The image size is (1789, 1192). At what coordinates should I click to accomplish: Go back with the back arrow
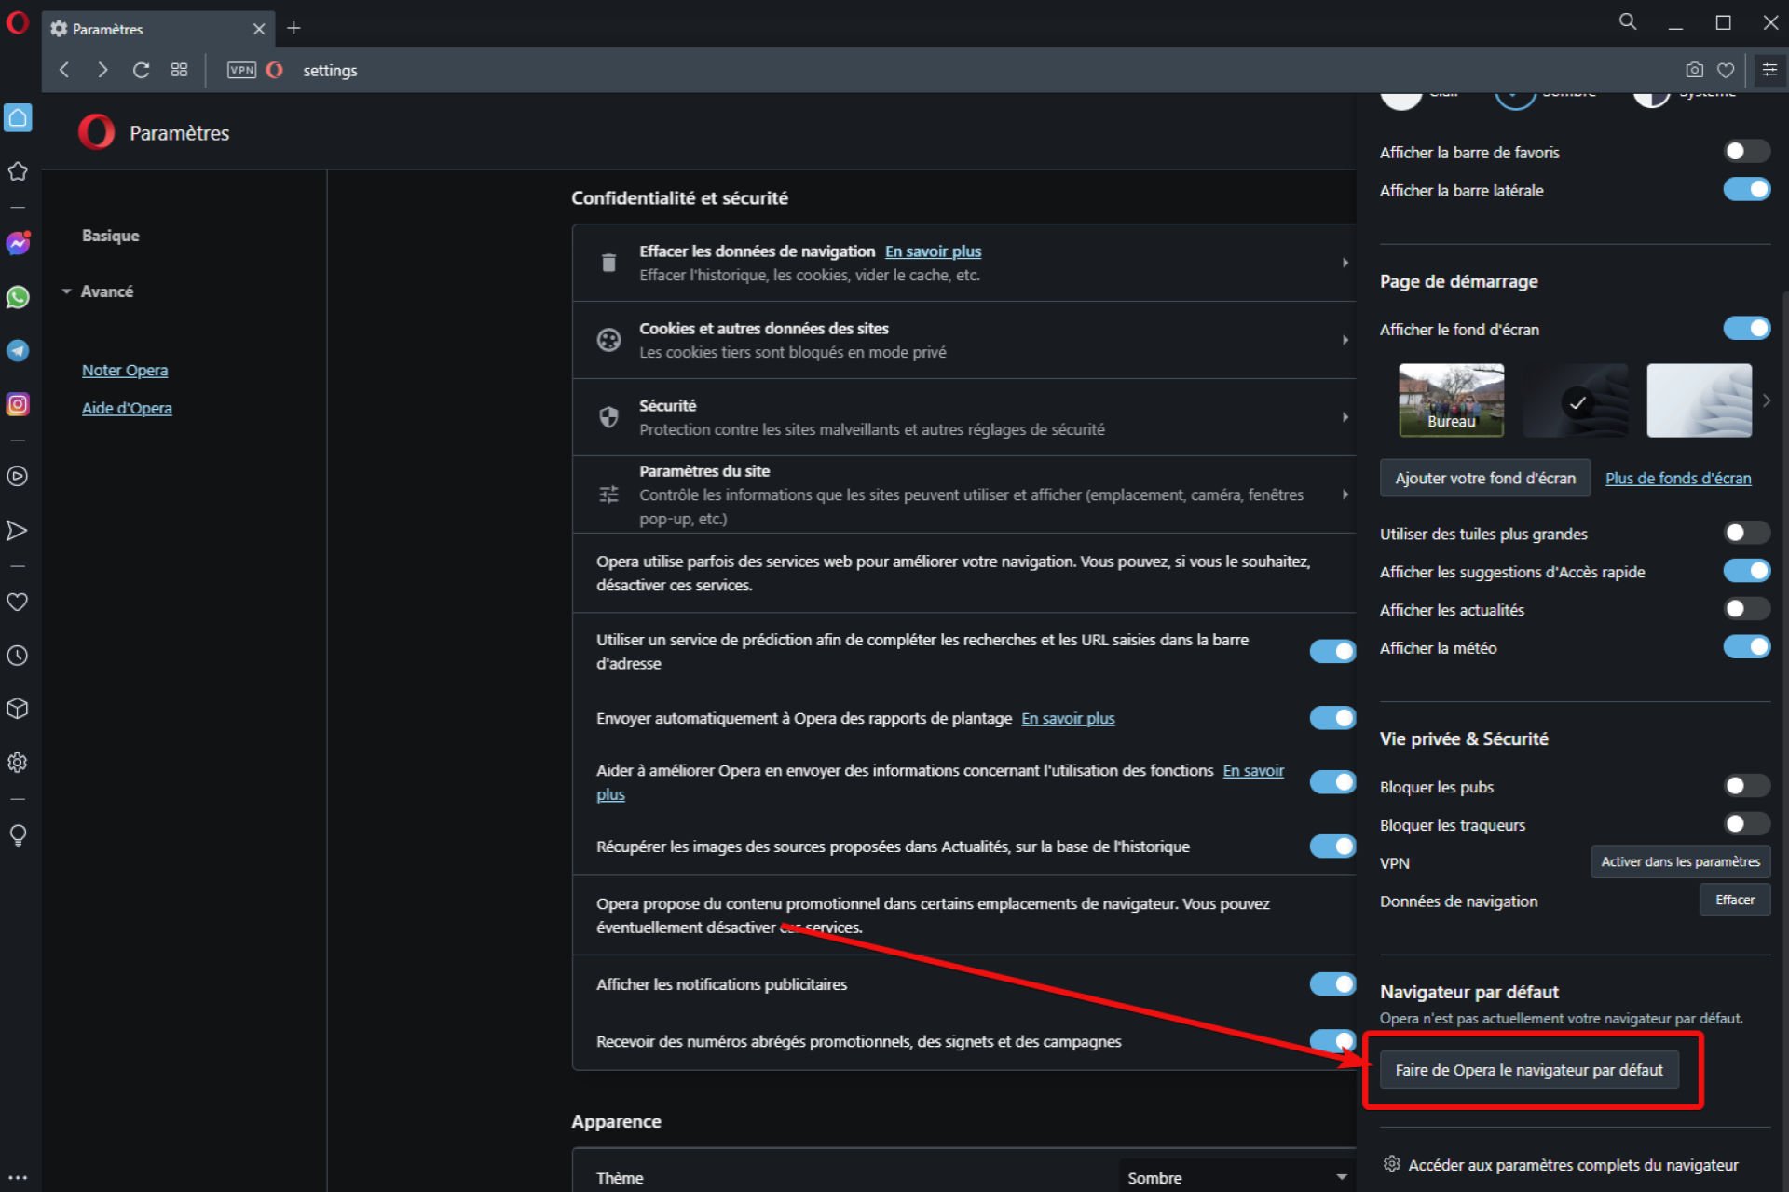(x=63, y=70)
